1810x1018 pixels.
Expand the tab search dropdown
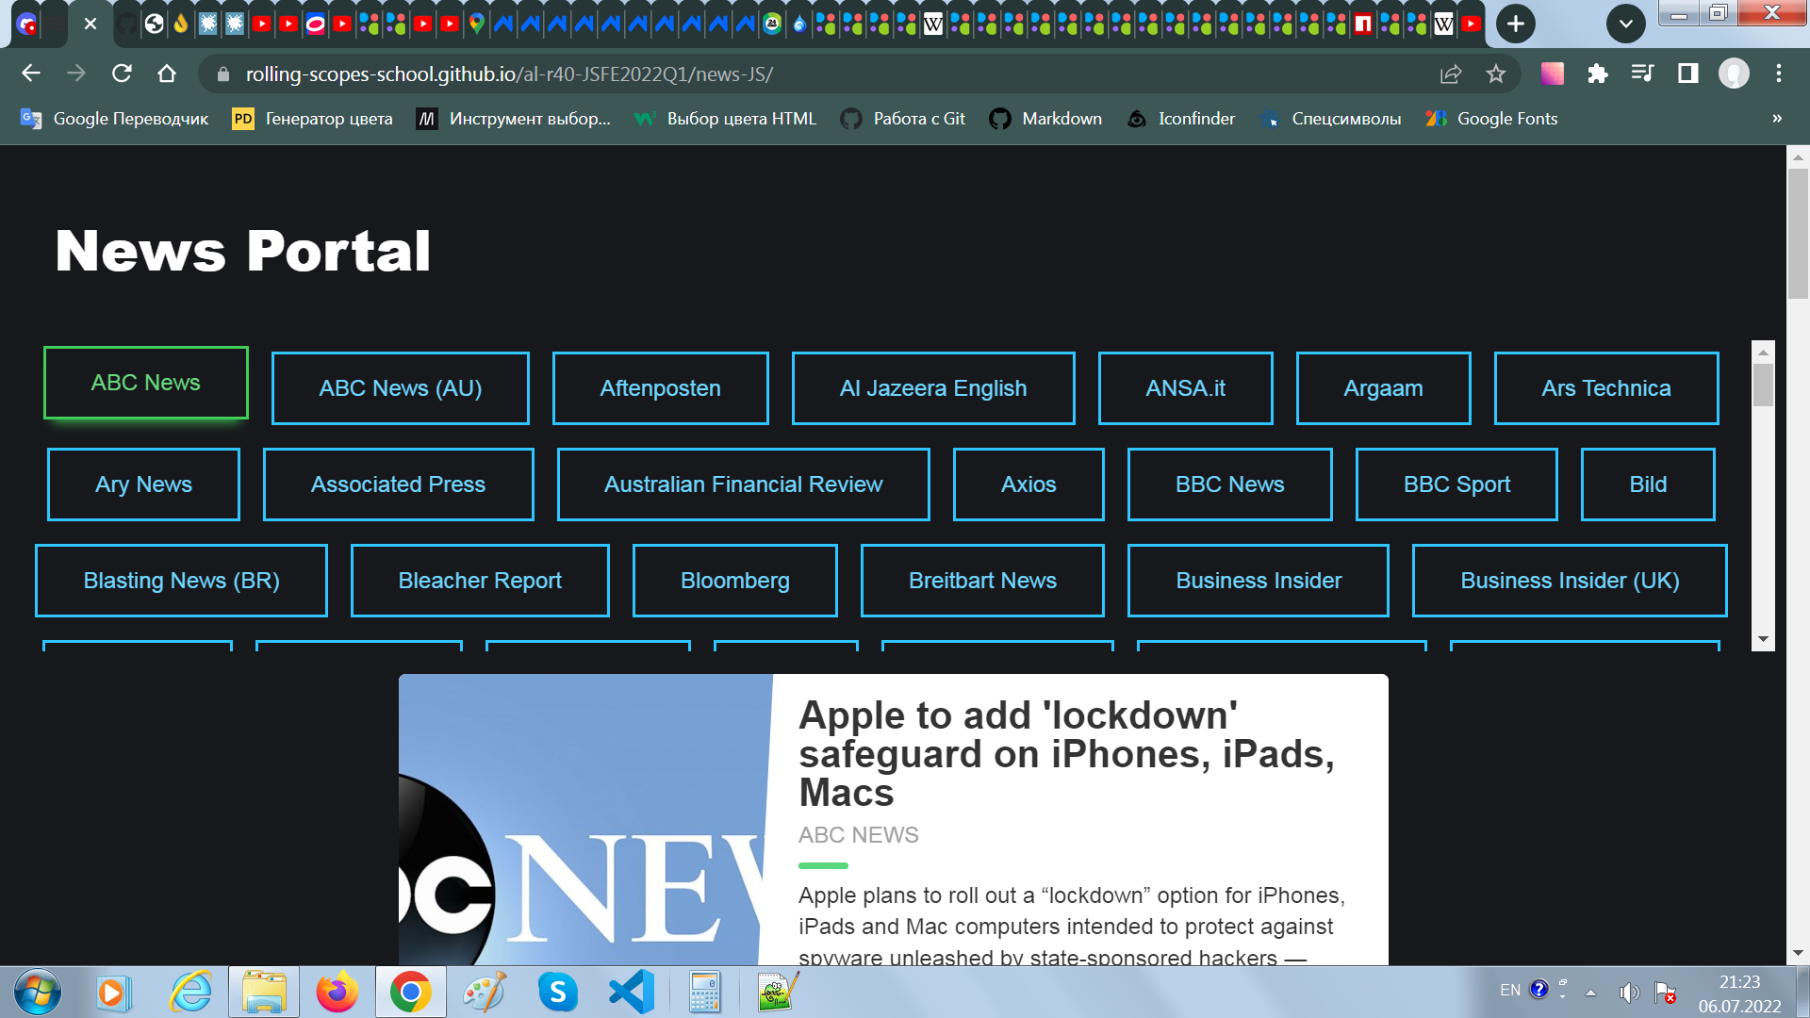click(x=1626, y=24)
